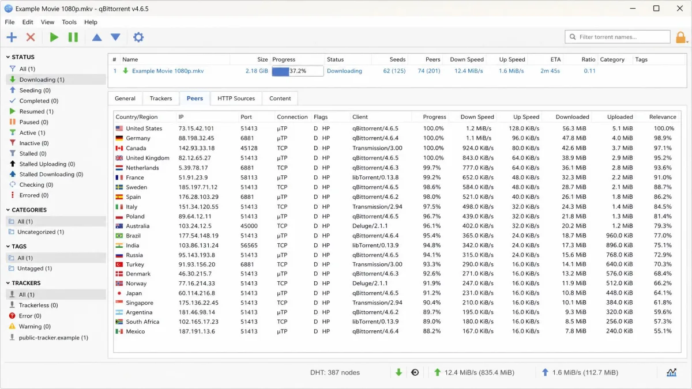Viewport: 692px width, 389px height.
Task: Open the speed graph statistics icon
Action: pos(671,372)
